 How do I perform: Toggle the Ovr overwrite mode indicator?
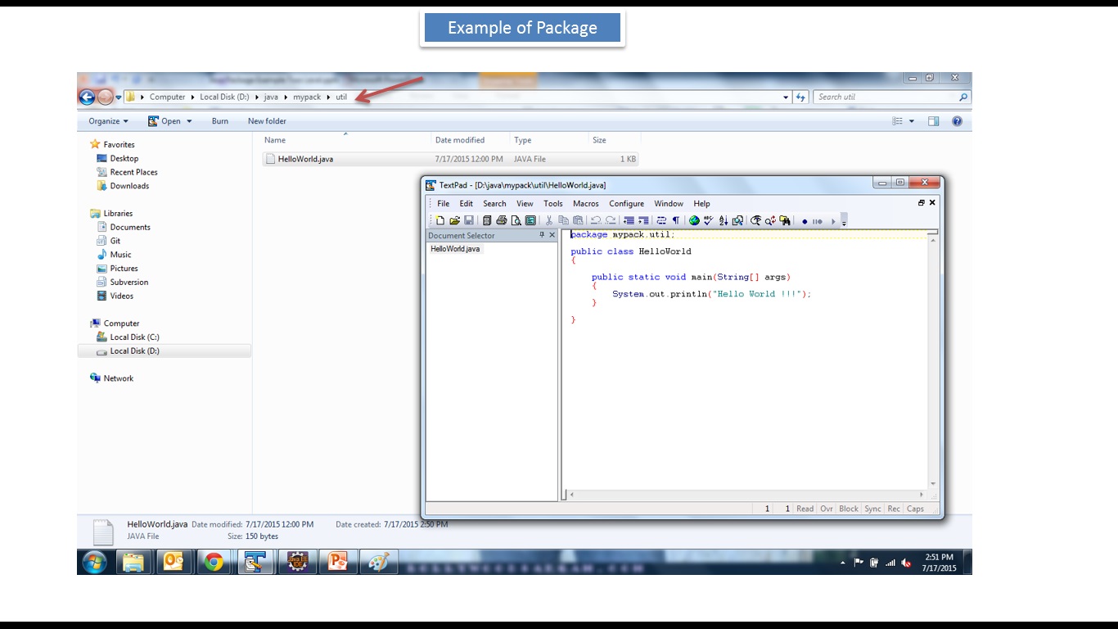coord(827,509)
